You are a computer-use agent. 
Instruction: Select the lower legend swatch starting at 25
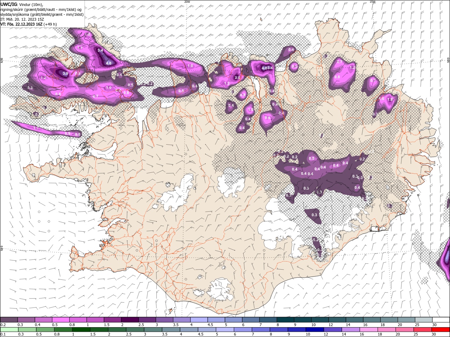point(423,330)
